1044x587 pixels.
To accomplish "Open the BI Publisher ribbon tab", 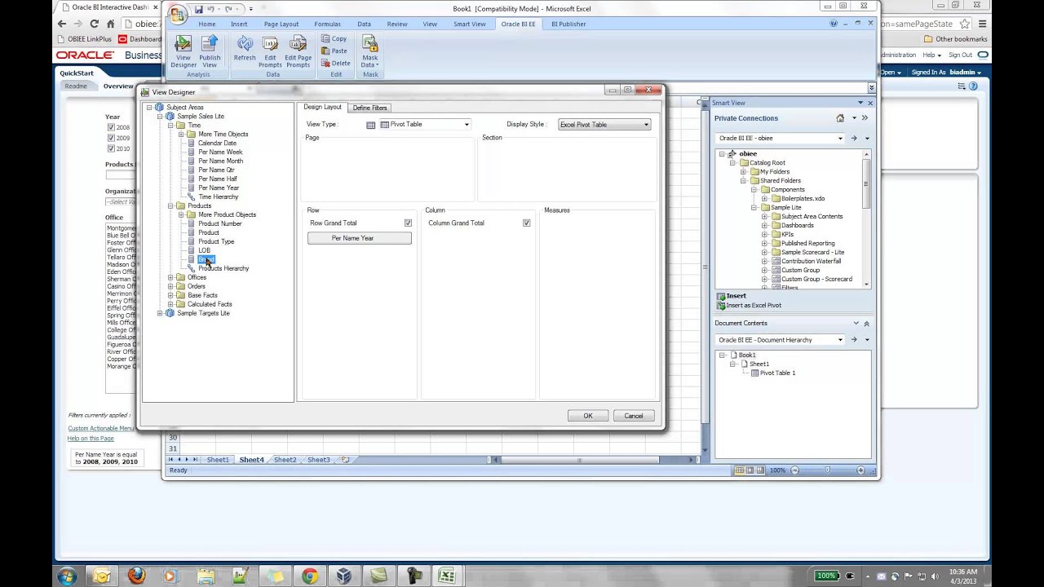I will [x=568, y=24].
